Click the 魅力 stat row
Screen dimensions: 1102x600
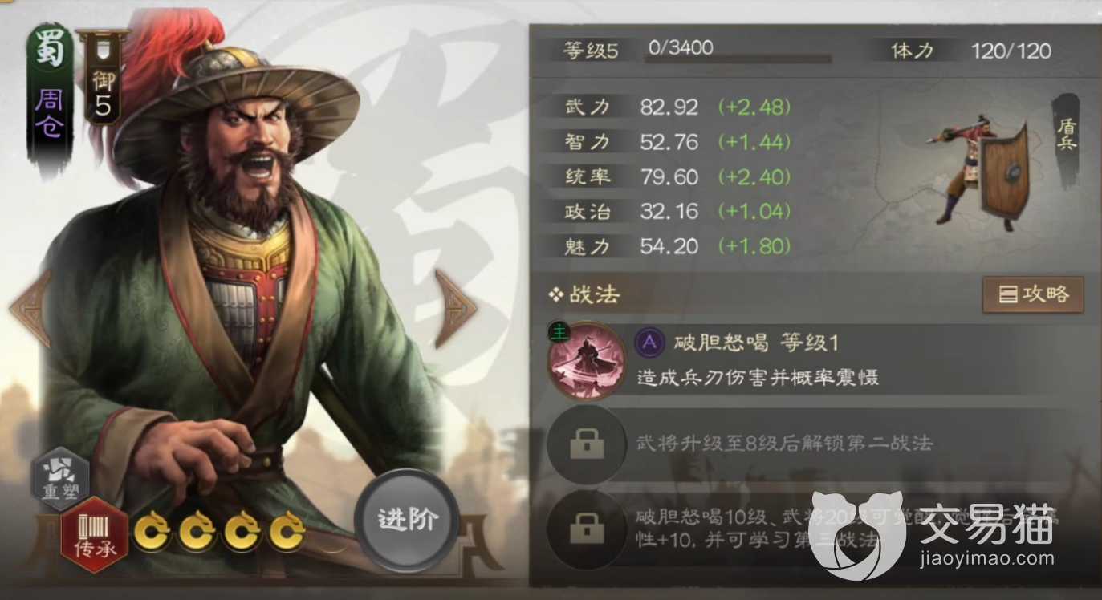point(679,246)
